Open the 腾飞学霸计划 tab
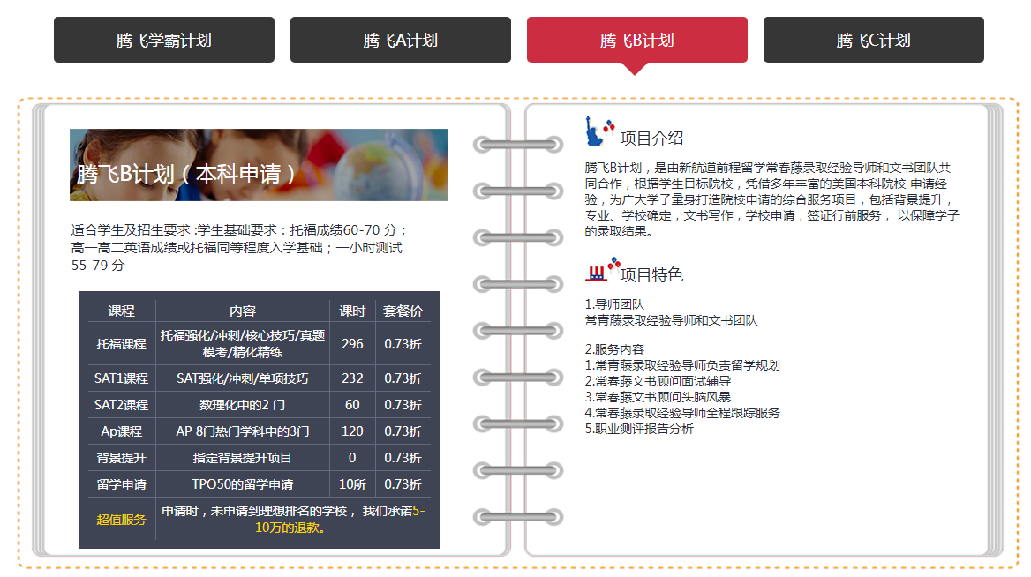 tap(163, 40)
